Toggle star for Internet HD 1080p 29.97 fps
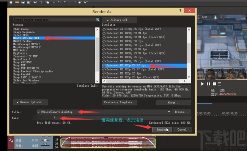The width and height of the screenshot is (247, 151). [x=104, y=50]
